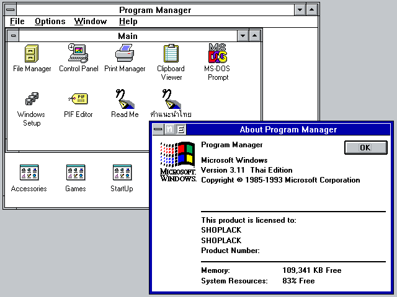Click the 'E' language indicator in About title bar

pos(181,129)
